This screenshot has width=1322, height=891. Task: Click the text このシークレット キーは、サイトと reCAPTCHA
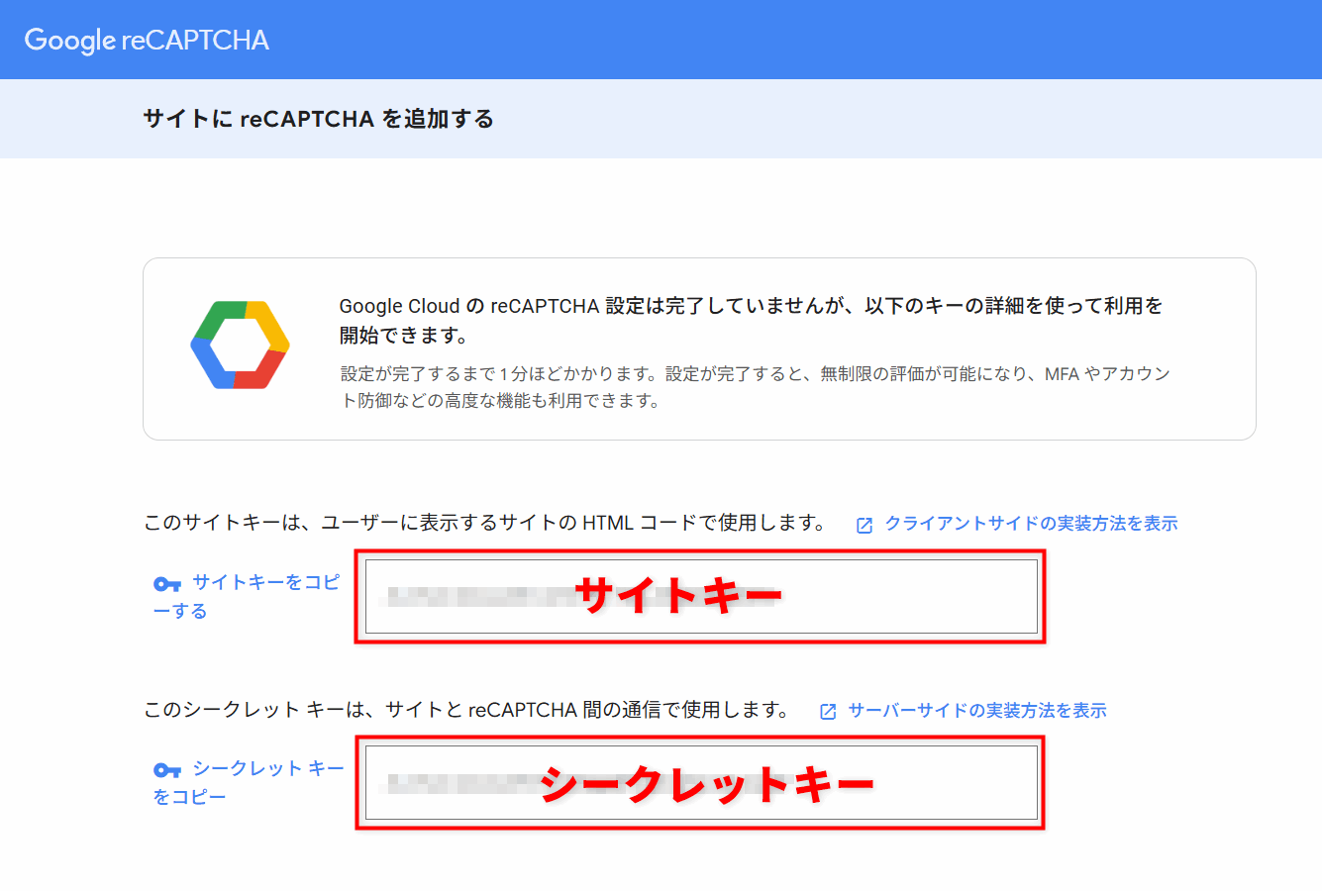(467, 710)
